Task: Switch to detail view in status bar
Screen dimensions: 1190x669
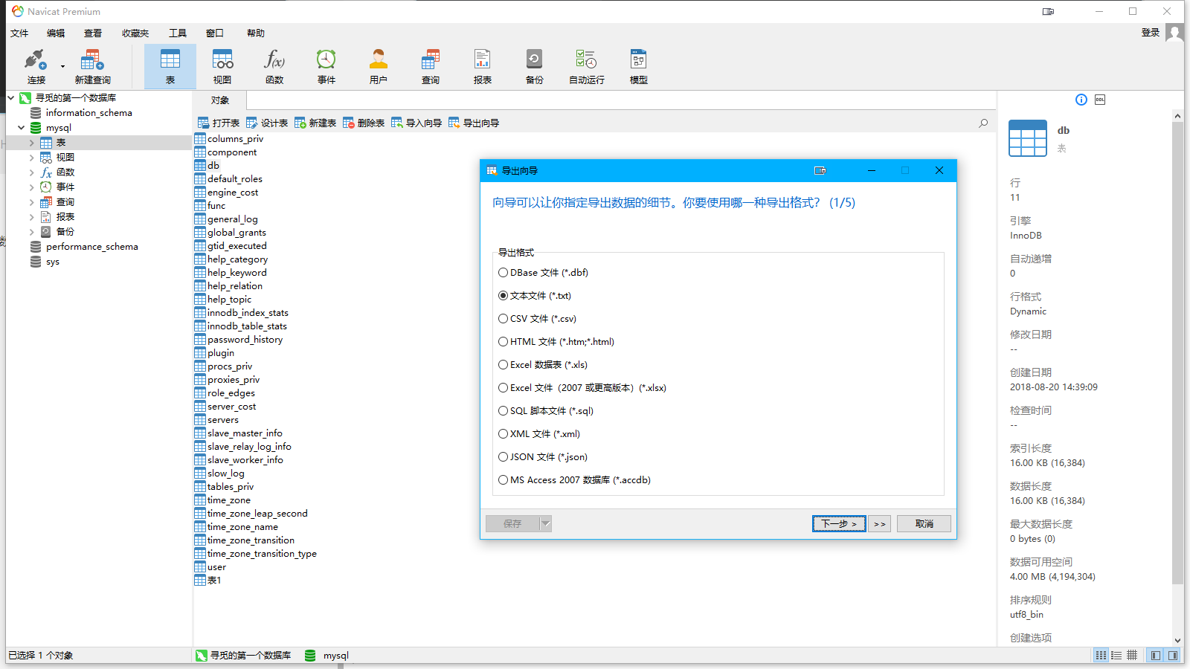Action: pos(1116,656)
